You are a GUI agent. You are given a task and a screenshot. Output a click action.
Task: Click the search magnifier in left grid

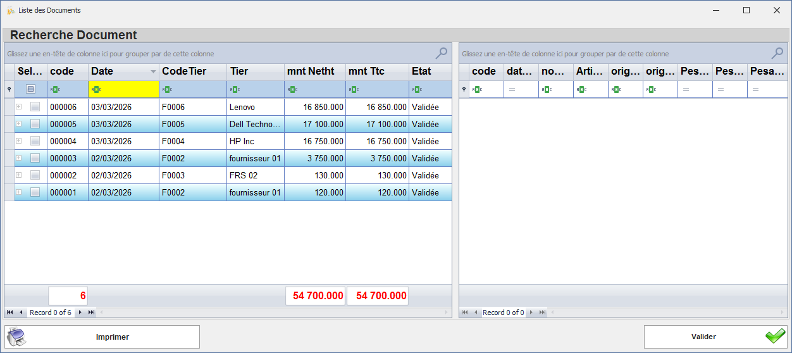(442, 53)
